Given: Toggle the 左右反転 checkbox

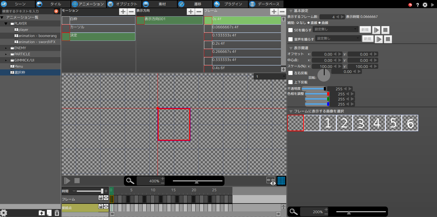Looking at the screenshot, I should [x=290, y=73].
